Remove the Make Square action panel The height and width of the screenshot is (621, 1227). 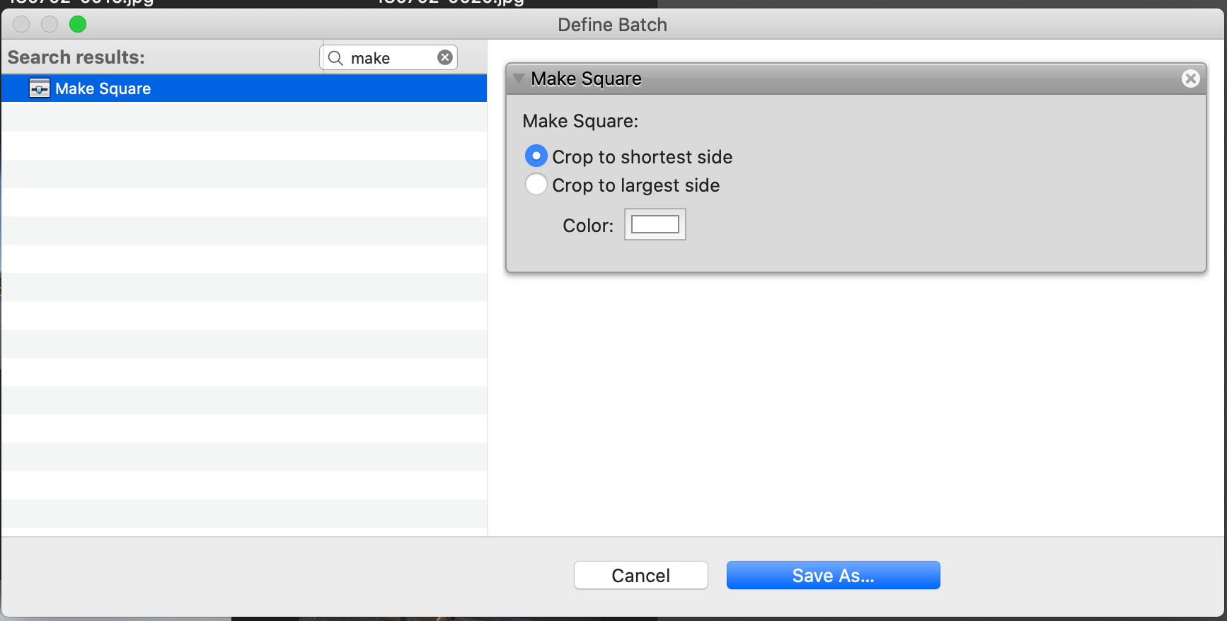pos(1191,79)
